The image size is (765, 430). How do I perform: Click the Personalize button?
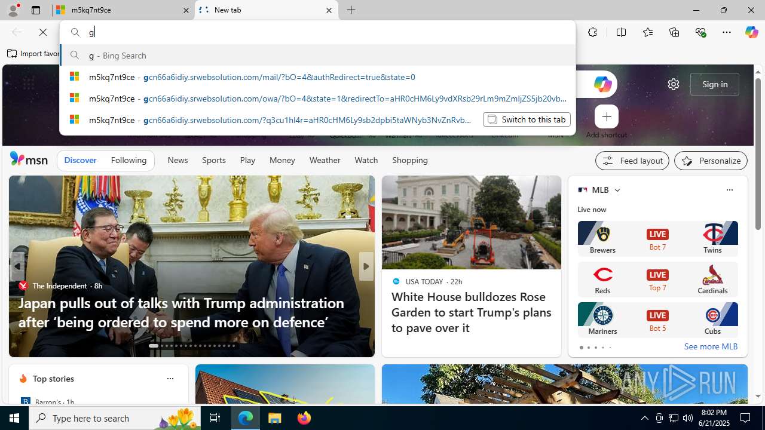(x=711, y=161)
